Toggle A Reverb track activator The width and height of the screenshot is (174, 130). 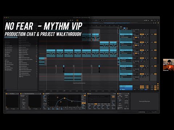pyautogui.click(x=142, y=86)
